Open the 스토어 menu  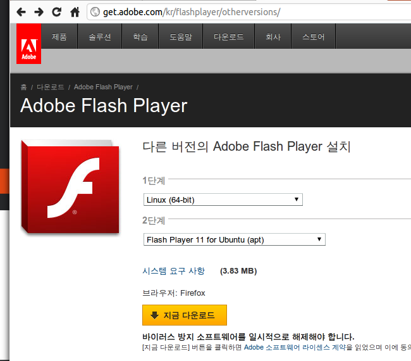click(314, 36)
